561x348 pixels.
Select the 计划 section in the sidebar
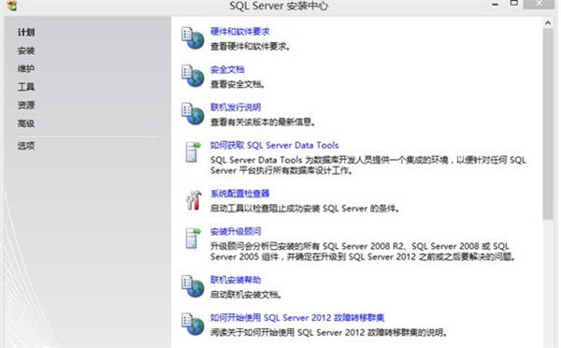click(x=26, y=33)
